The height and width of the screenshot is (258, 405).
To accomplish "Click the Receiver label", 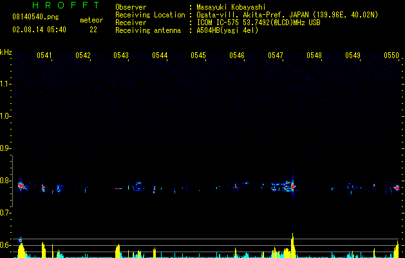I will point(131,23).
